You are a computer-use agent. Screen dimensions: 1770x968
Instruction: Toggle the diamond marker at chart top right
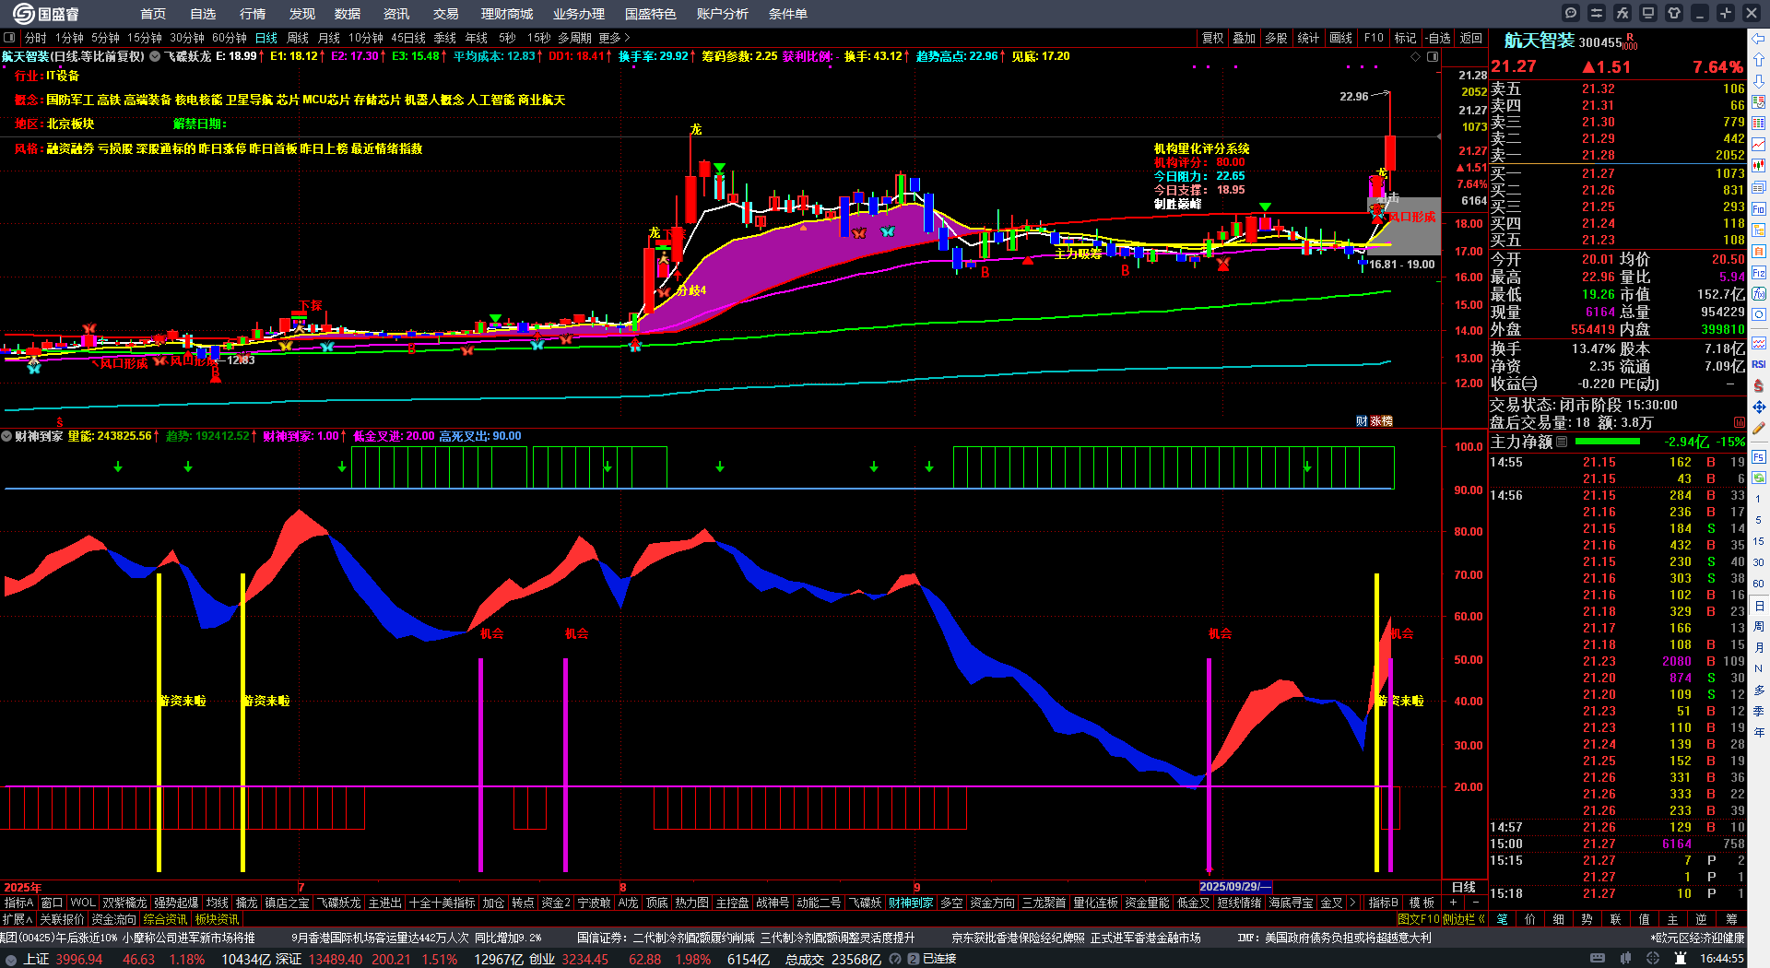click(1416, 56)
